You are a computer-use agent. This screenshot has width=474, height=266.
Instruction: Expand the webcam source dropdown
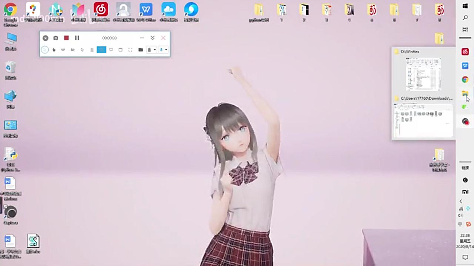[154, 50]
